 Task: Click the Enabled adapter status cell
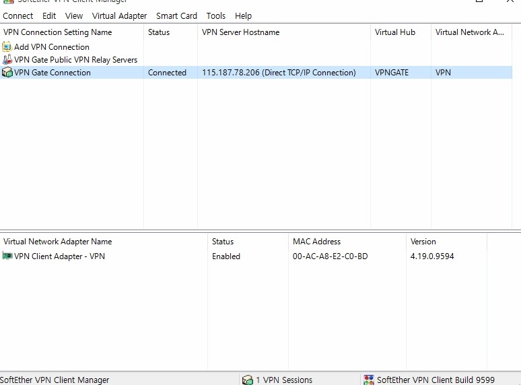(226, 256)
